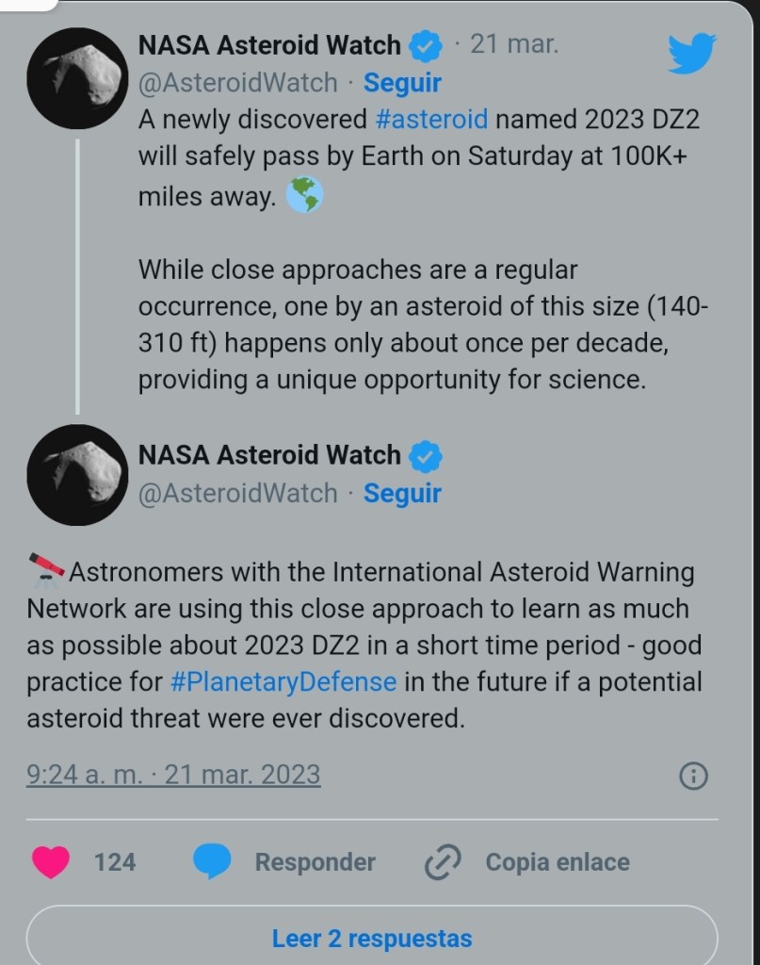Click the 9:24 a. m. 21 mar. 2023 timestamp
The image size is (760, 965).
pyautogui.click(x=174, y=776)
